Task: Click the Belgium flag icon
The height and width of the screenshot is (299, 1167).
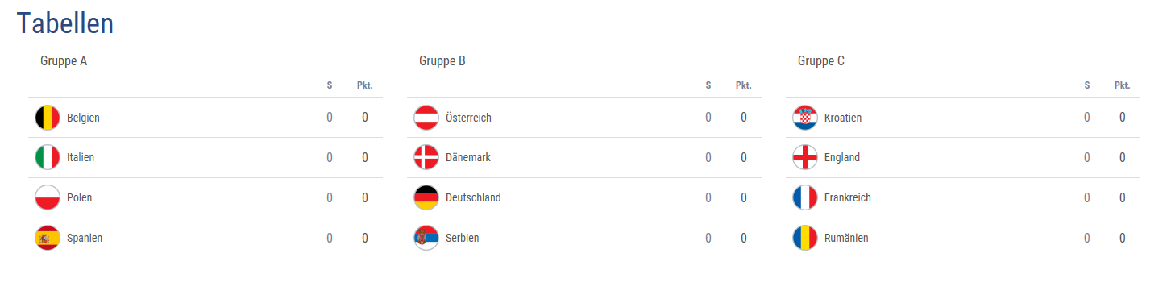Action: (x=48, y=118)
